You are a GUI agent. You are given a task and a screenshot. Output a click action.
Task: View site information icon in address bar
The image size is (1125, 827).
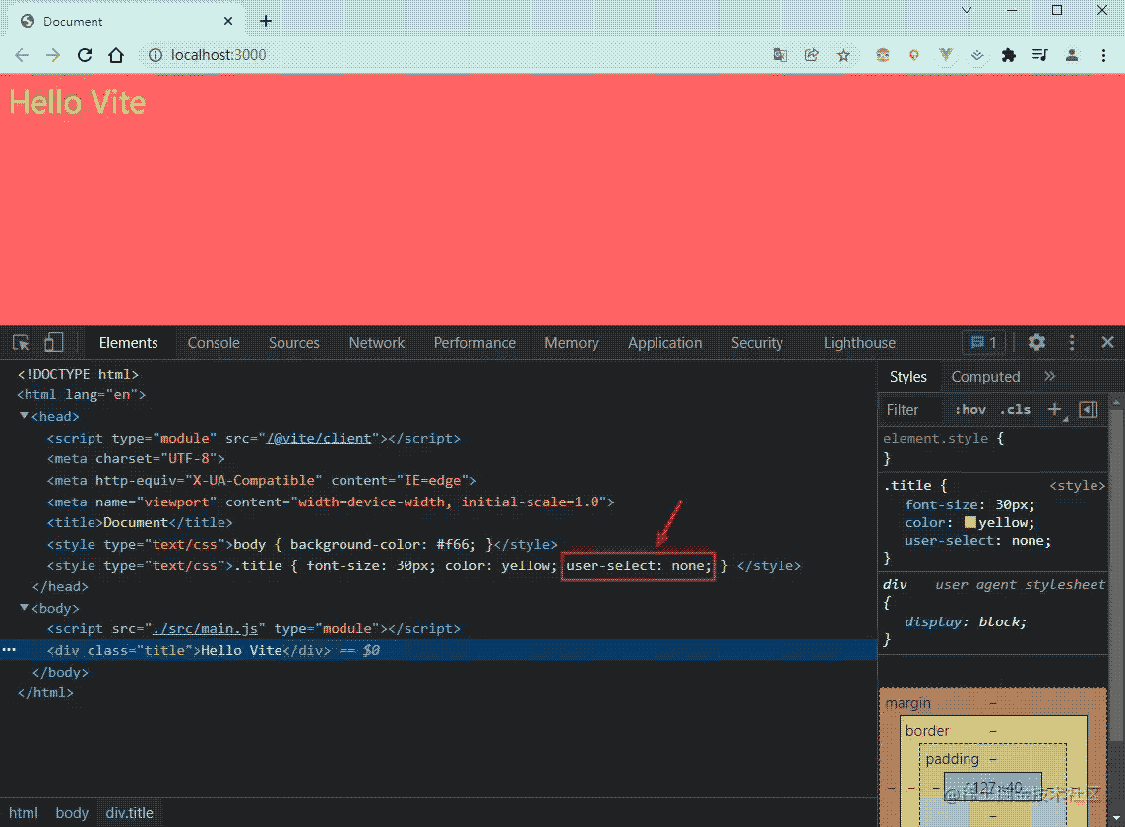pyautogui.click(x=155, y=55)
